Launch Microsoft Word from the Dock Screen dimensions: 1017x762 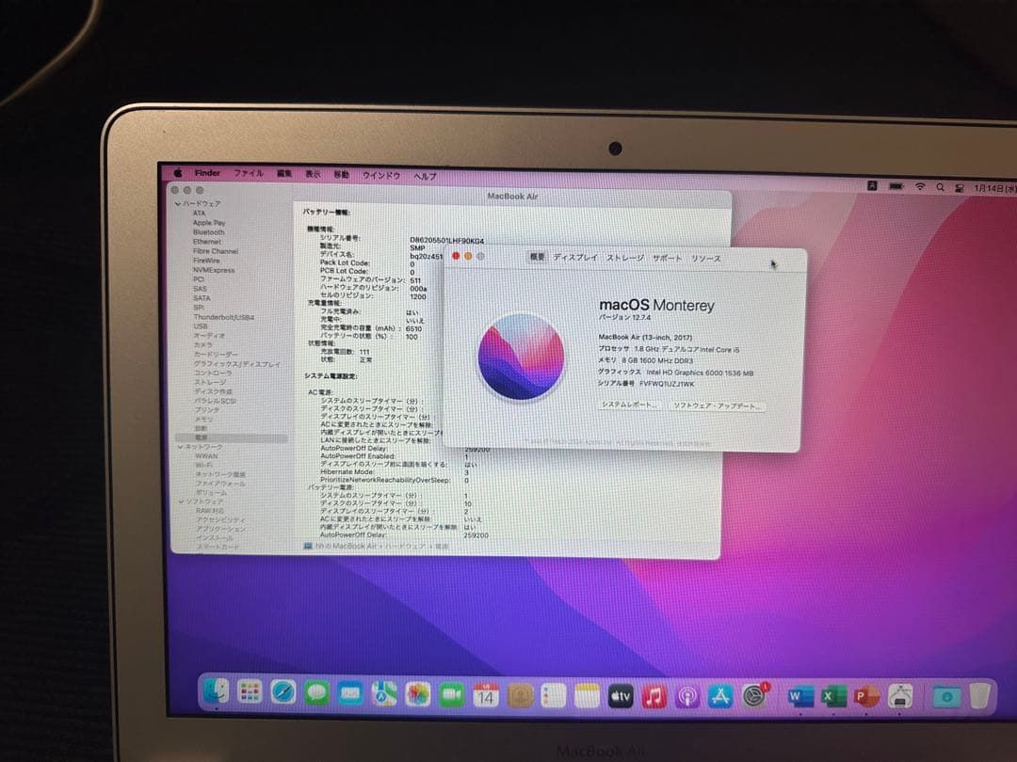point(799,696)
